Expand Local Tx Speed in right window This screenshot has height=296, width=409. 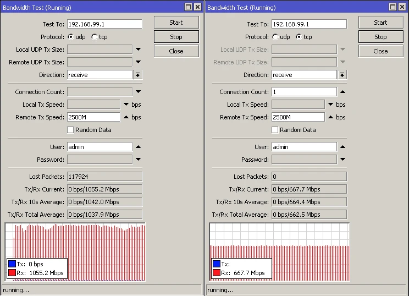pos(331,105)
